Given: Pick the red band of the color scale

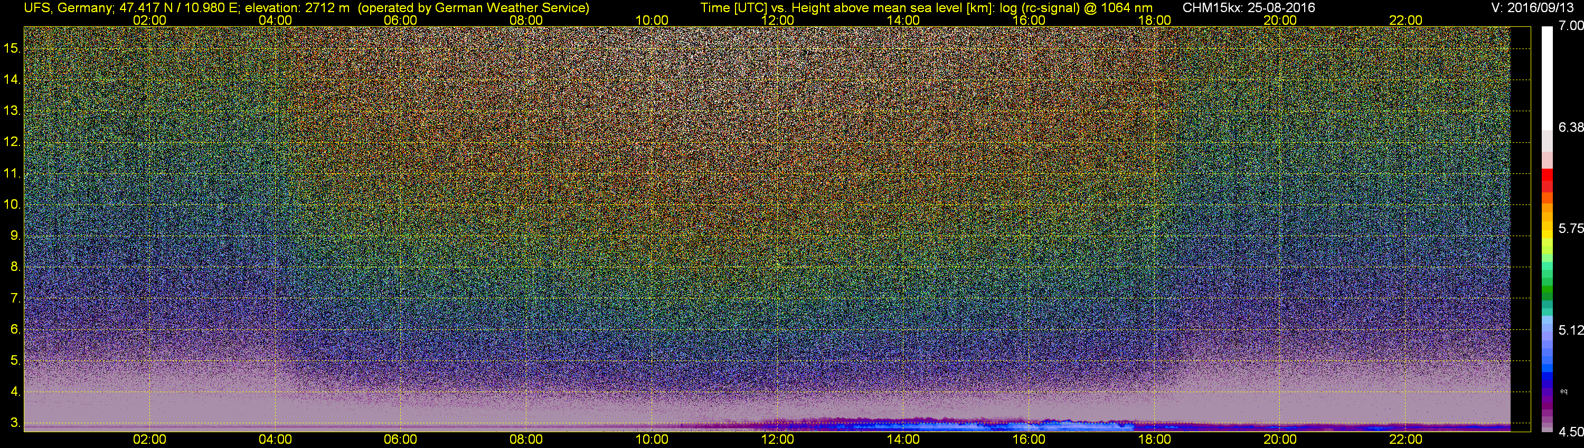Looking at the screenshot, I should 1547,175.
